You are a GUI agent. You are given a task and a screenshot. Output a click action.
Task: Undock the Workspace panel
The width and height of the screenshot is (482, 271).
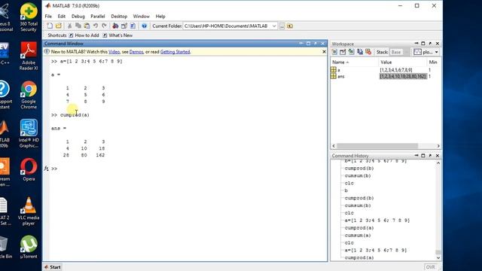point(430,44)
